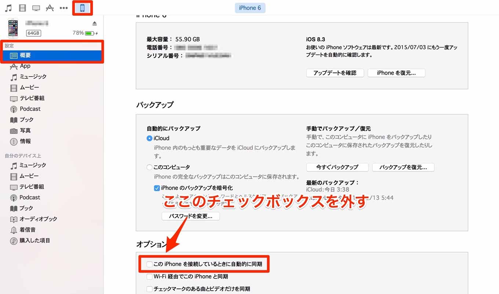Enable Wi-Fi 経由でこの iPhone と同期
Screen dimensions: 499x294
(149, 276)
